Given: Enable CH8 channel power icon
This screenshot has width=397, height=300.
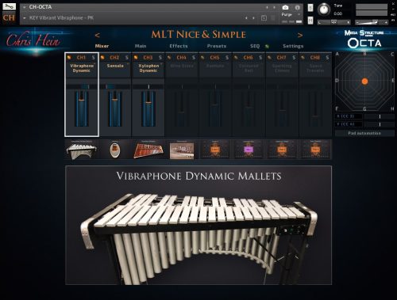Looking at the screenshot, I should [x=303, y=57].
